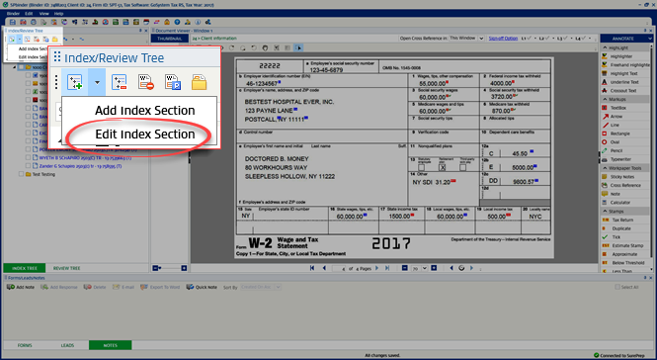The height and width of the screenshot is (360, 657).
Task: Open the zoom percentage dropdown
Action: pos(425,268)
